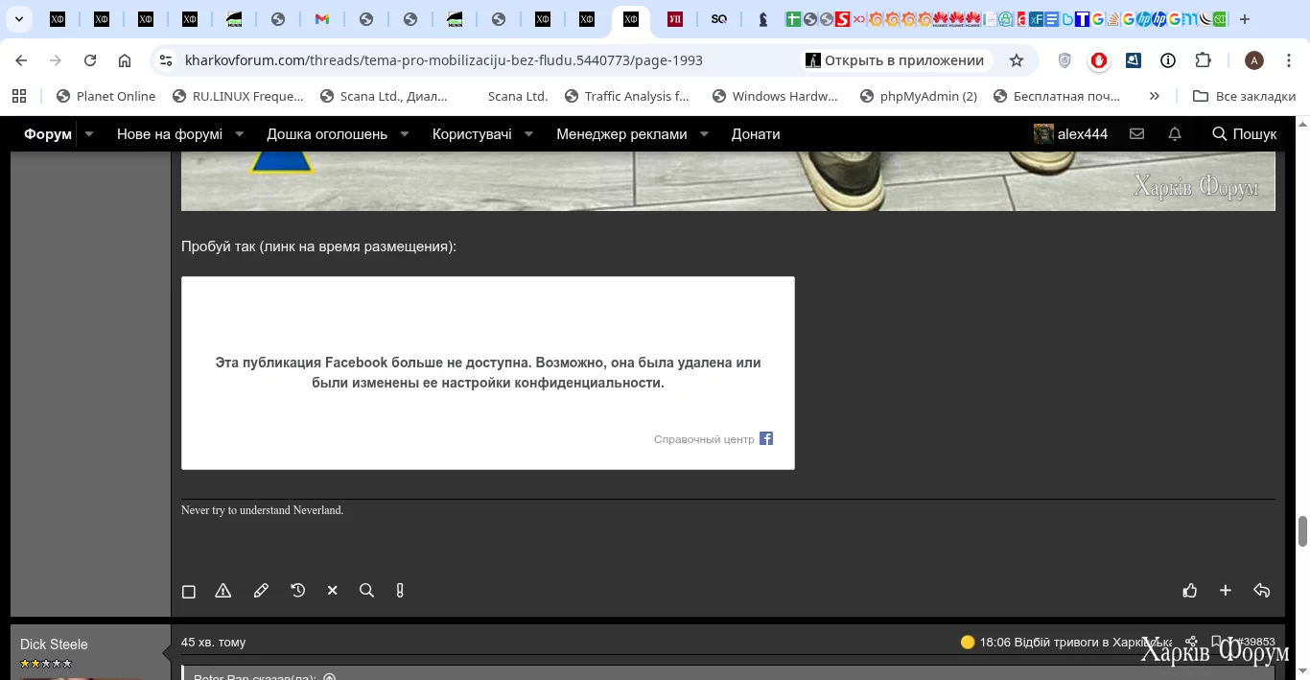Add post to multi-quote with plus icon
The image size is (1310, 680).
click(1226, 591)
